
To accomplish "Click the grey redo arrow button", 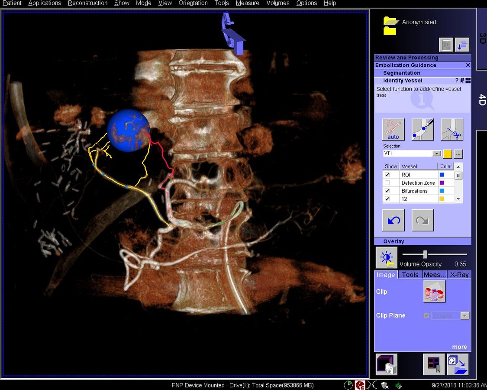I will pyautogui.click(x=422, y=220).
